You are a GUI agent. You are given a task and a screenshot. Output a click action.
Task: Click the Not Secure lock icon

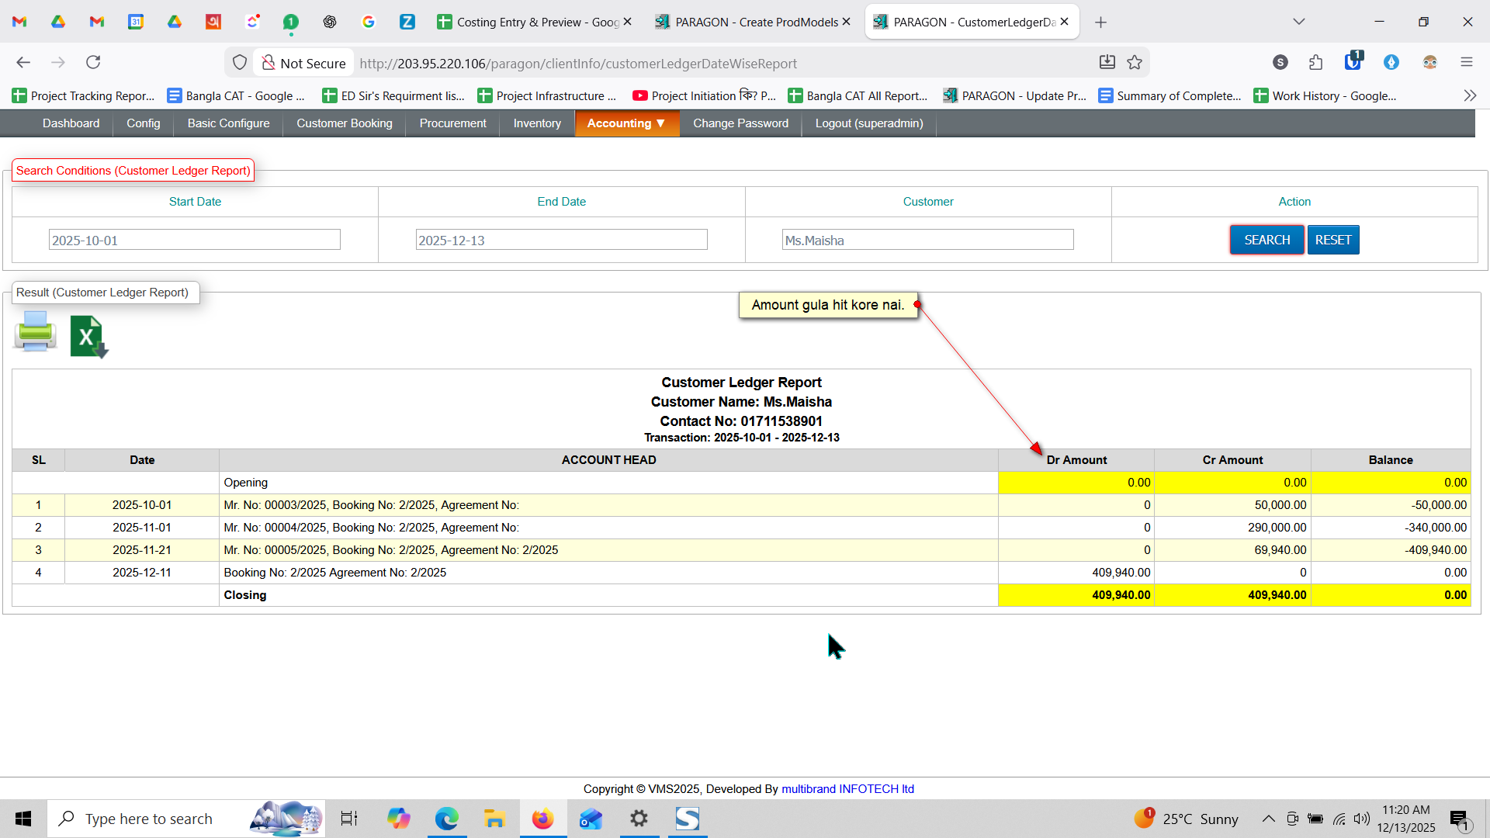(268, 63)
